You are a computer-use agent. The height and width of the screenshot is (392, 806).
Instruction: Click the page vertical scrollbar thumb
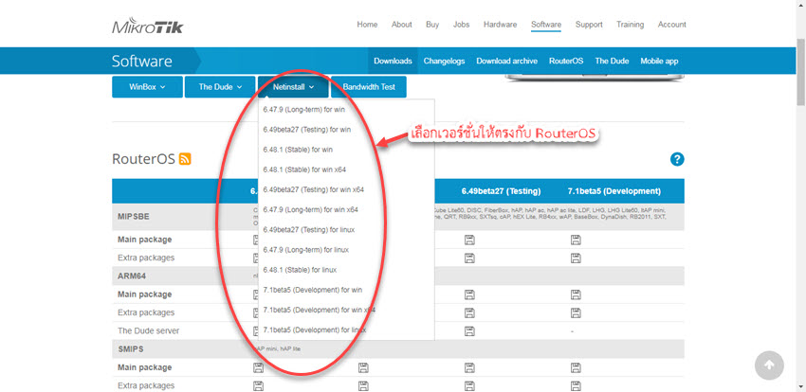(x=801, y=72)
